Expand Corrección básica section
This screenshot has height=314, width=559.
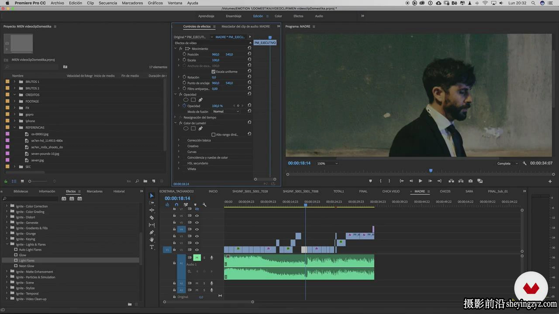click(x=179, y=140)
